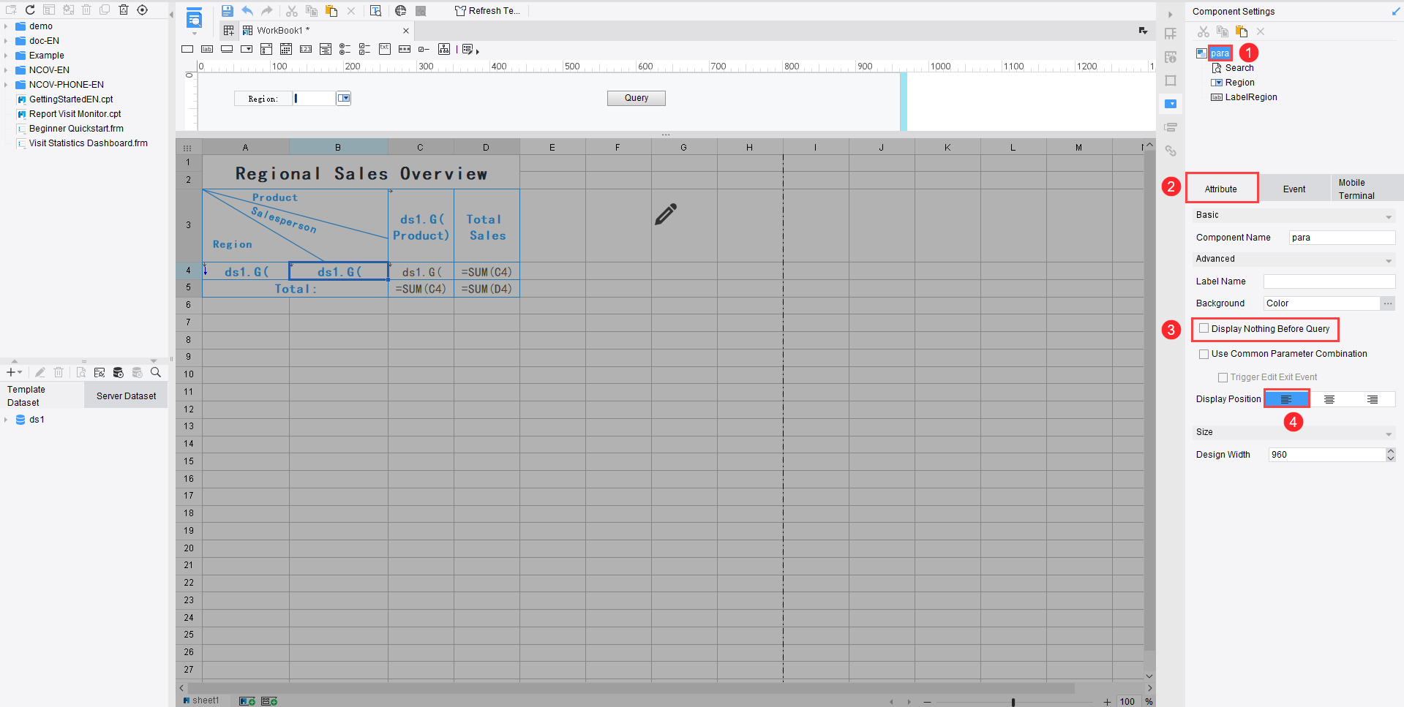Click the Refresh Te... toolbar button
This screenshot has width=1404, height=707.
(x=487, y=11)
